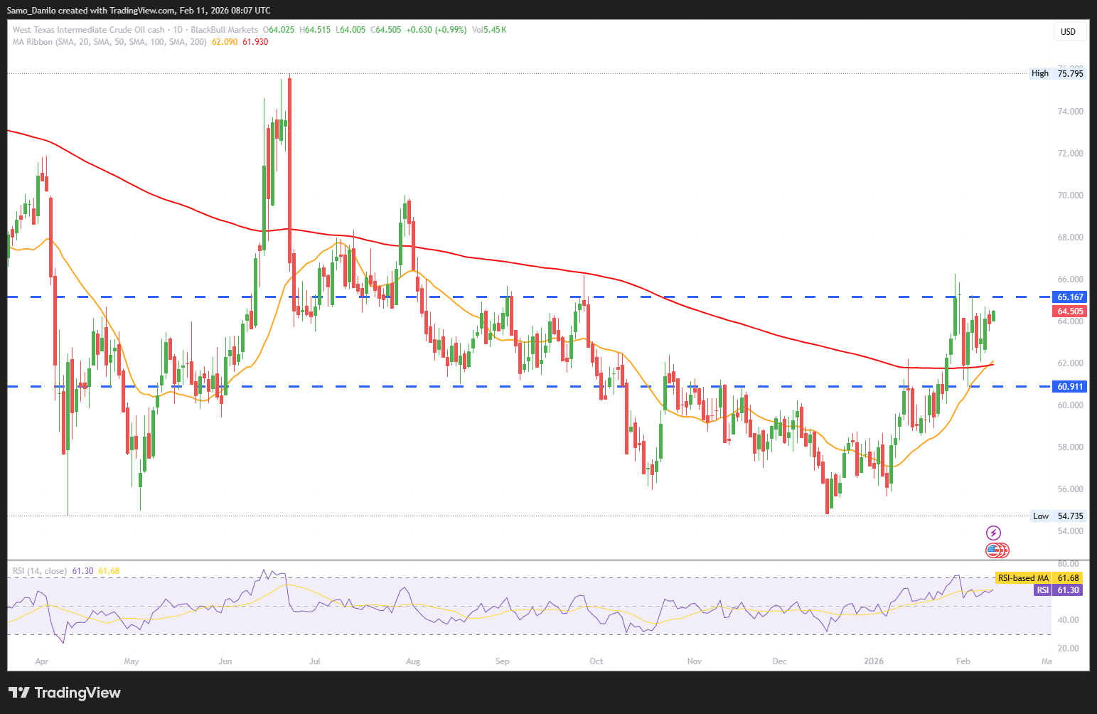Screen dimensions: 1097x714
Task: Click the High 75.795 price label
Action: click(x=1057, y=73)
